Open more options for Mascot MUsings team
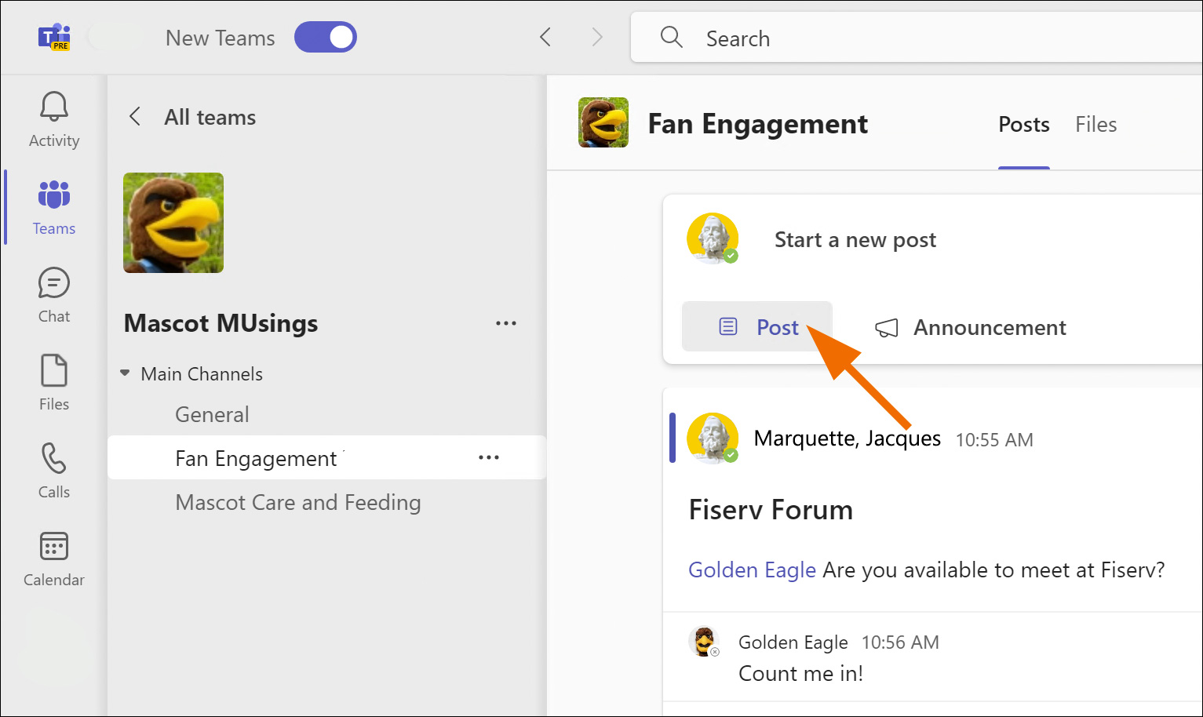This screenshot has width=1203, height=717. pos(506,323)
